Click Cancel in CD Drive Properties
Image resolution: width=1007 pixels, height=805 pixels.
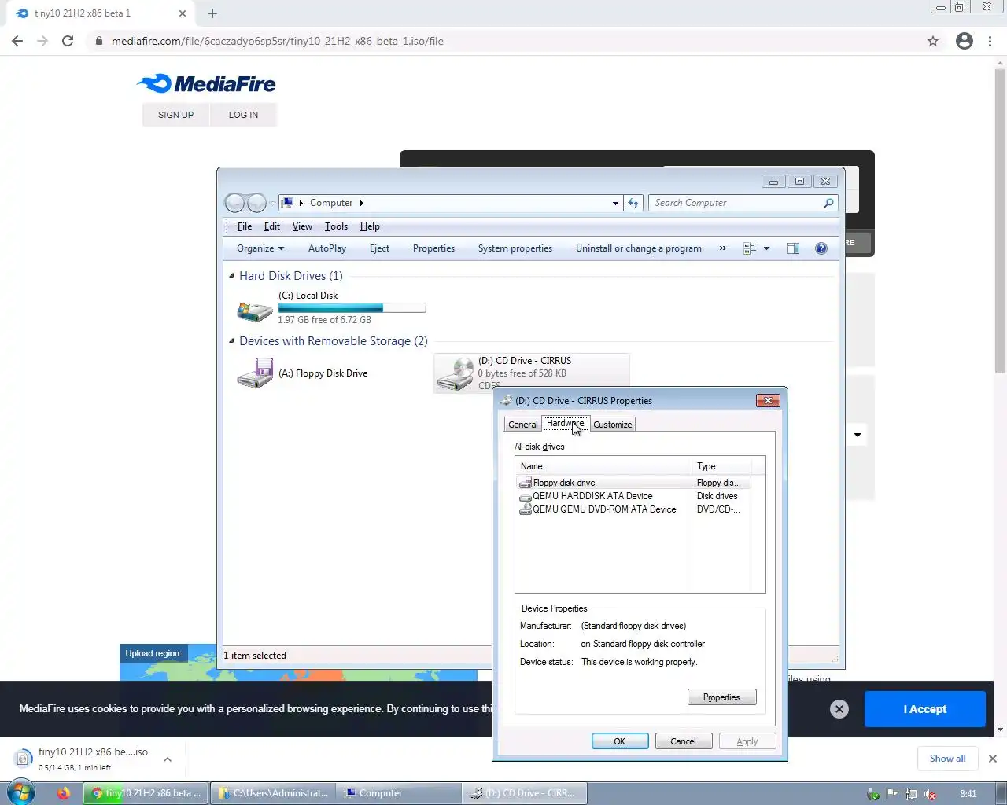tap(683, 741)
